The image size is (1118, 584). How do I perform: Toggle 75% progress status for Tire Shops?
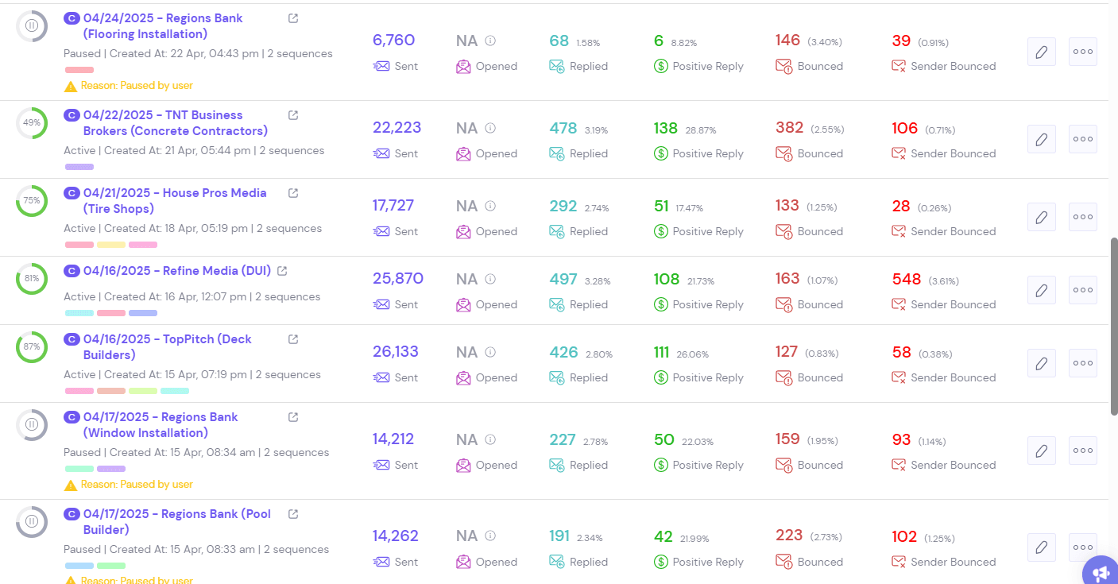[32, 201]
